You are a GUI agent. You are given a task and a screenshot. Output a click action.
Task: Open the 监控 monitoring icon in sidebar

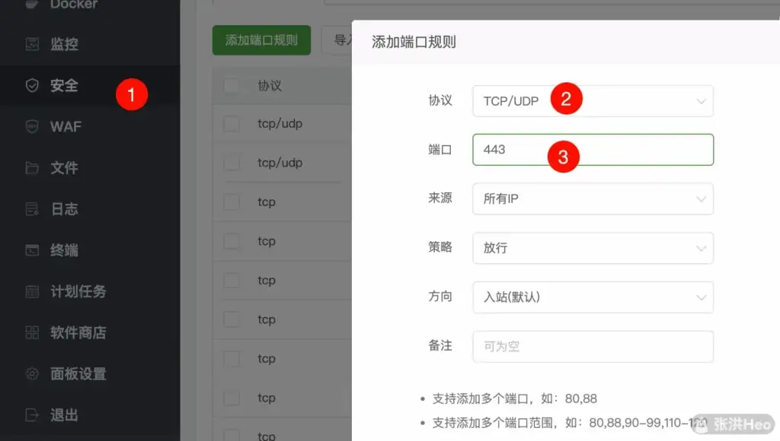point(28,44)
